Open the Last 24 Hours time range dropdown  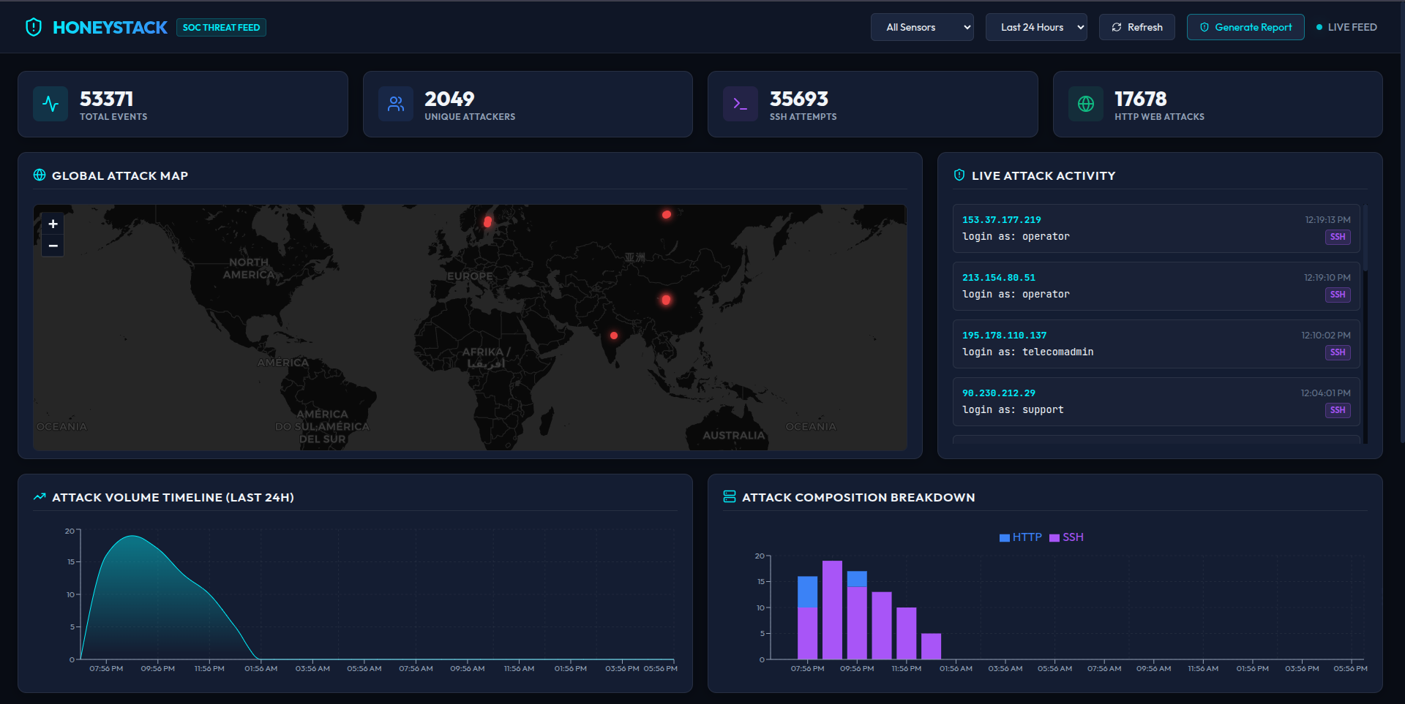(x=1036, y=27)
